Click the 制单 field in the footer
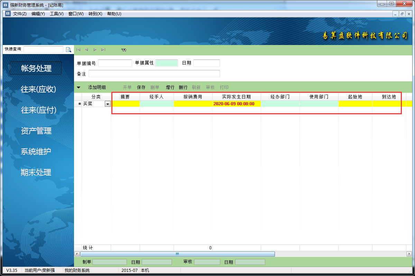 (x=110, y=262)
